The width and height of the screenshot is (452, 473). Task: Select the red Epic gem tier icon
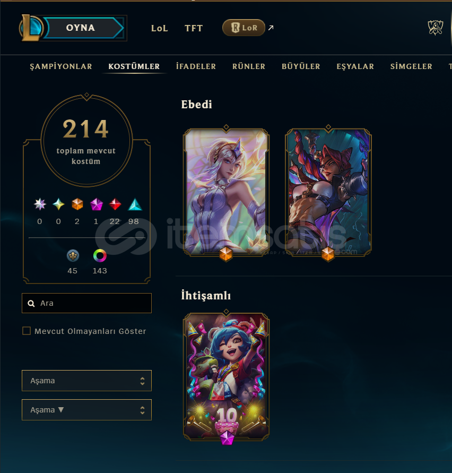point(115,204)
